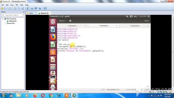Click the Unity mode toolbar icon

tap(40, 8)
